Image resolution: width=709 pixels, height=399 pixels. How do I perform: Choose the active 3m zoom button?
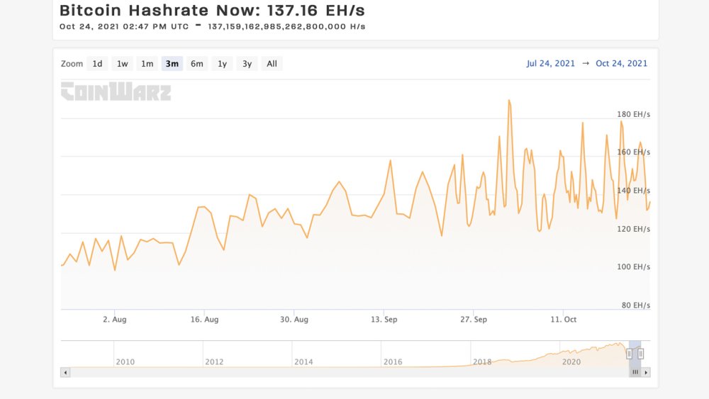click(x=172, y=64)
